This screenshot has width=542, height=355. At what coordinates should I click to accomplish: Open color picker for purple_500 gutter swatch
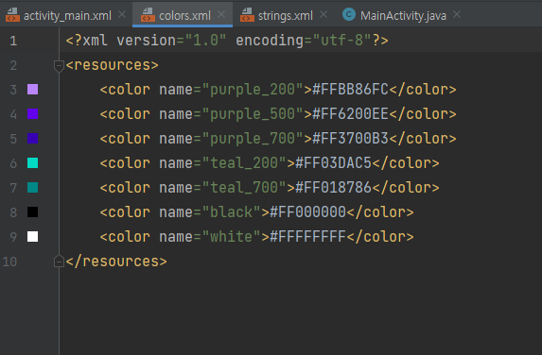32,114
